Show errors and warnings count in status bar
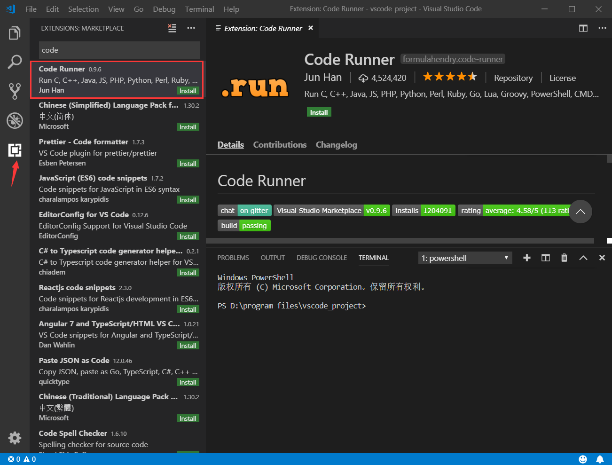 (22, 459)
